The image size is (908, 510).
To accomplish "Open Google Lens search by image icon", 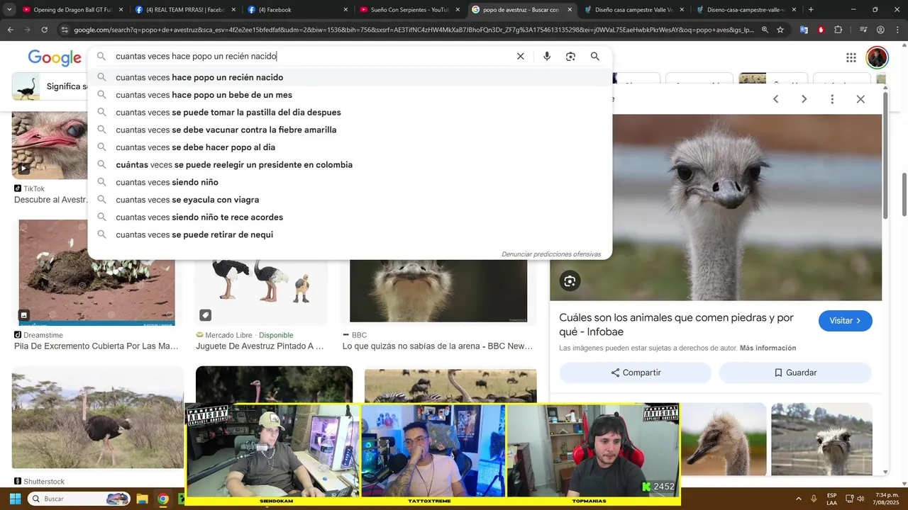I will (570, 56).
